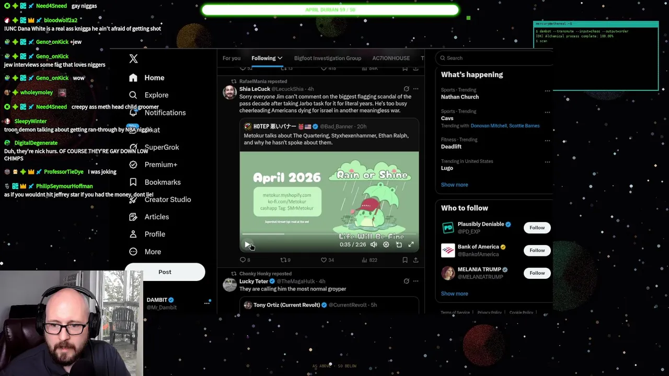
Task: Open more options for Deadlift trend
Action: tap(547, 140)
